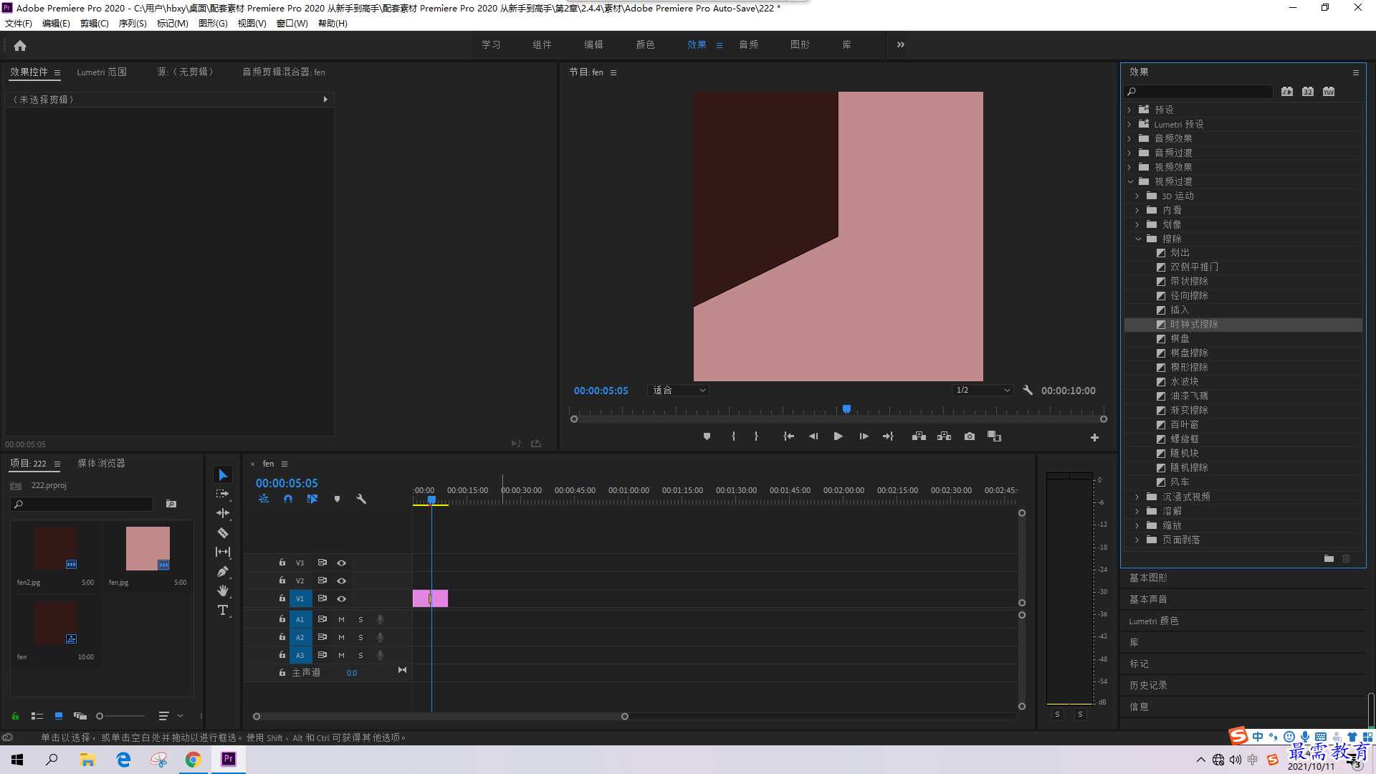Viewport: 1376px width, 774px height.
Task: Open the 窗口(W) menu
Action: click(x=292, y=24)
